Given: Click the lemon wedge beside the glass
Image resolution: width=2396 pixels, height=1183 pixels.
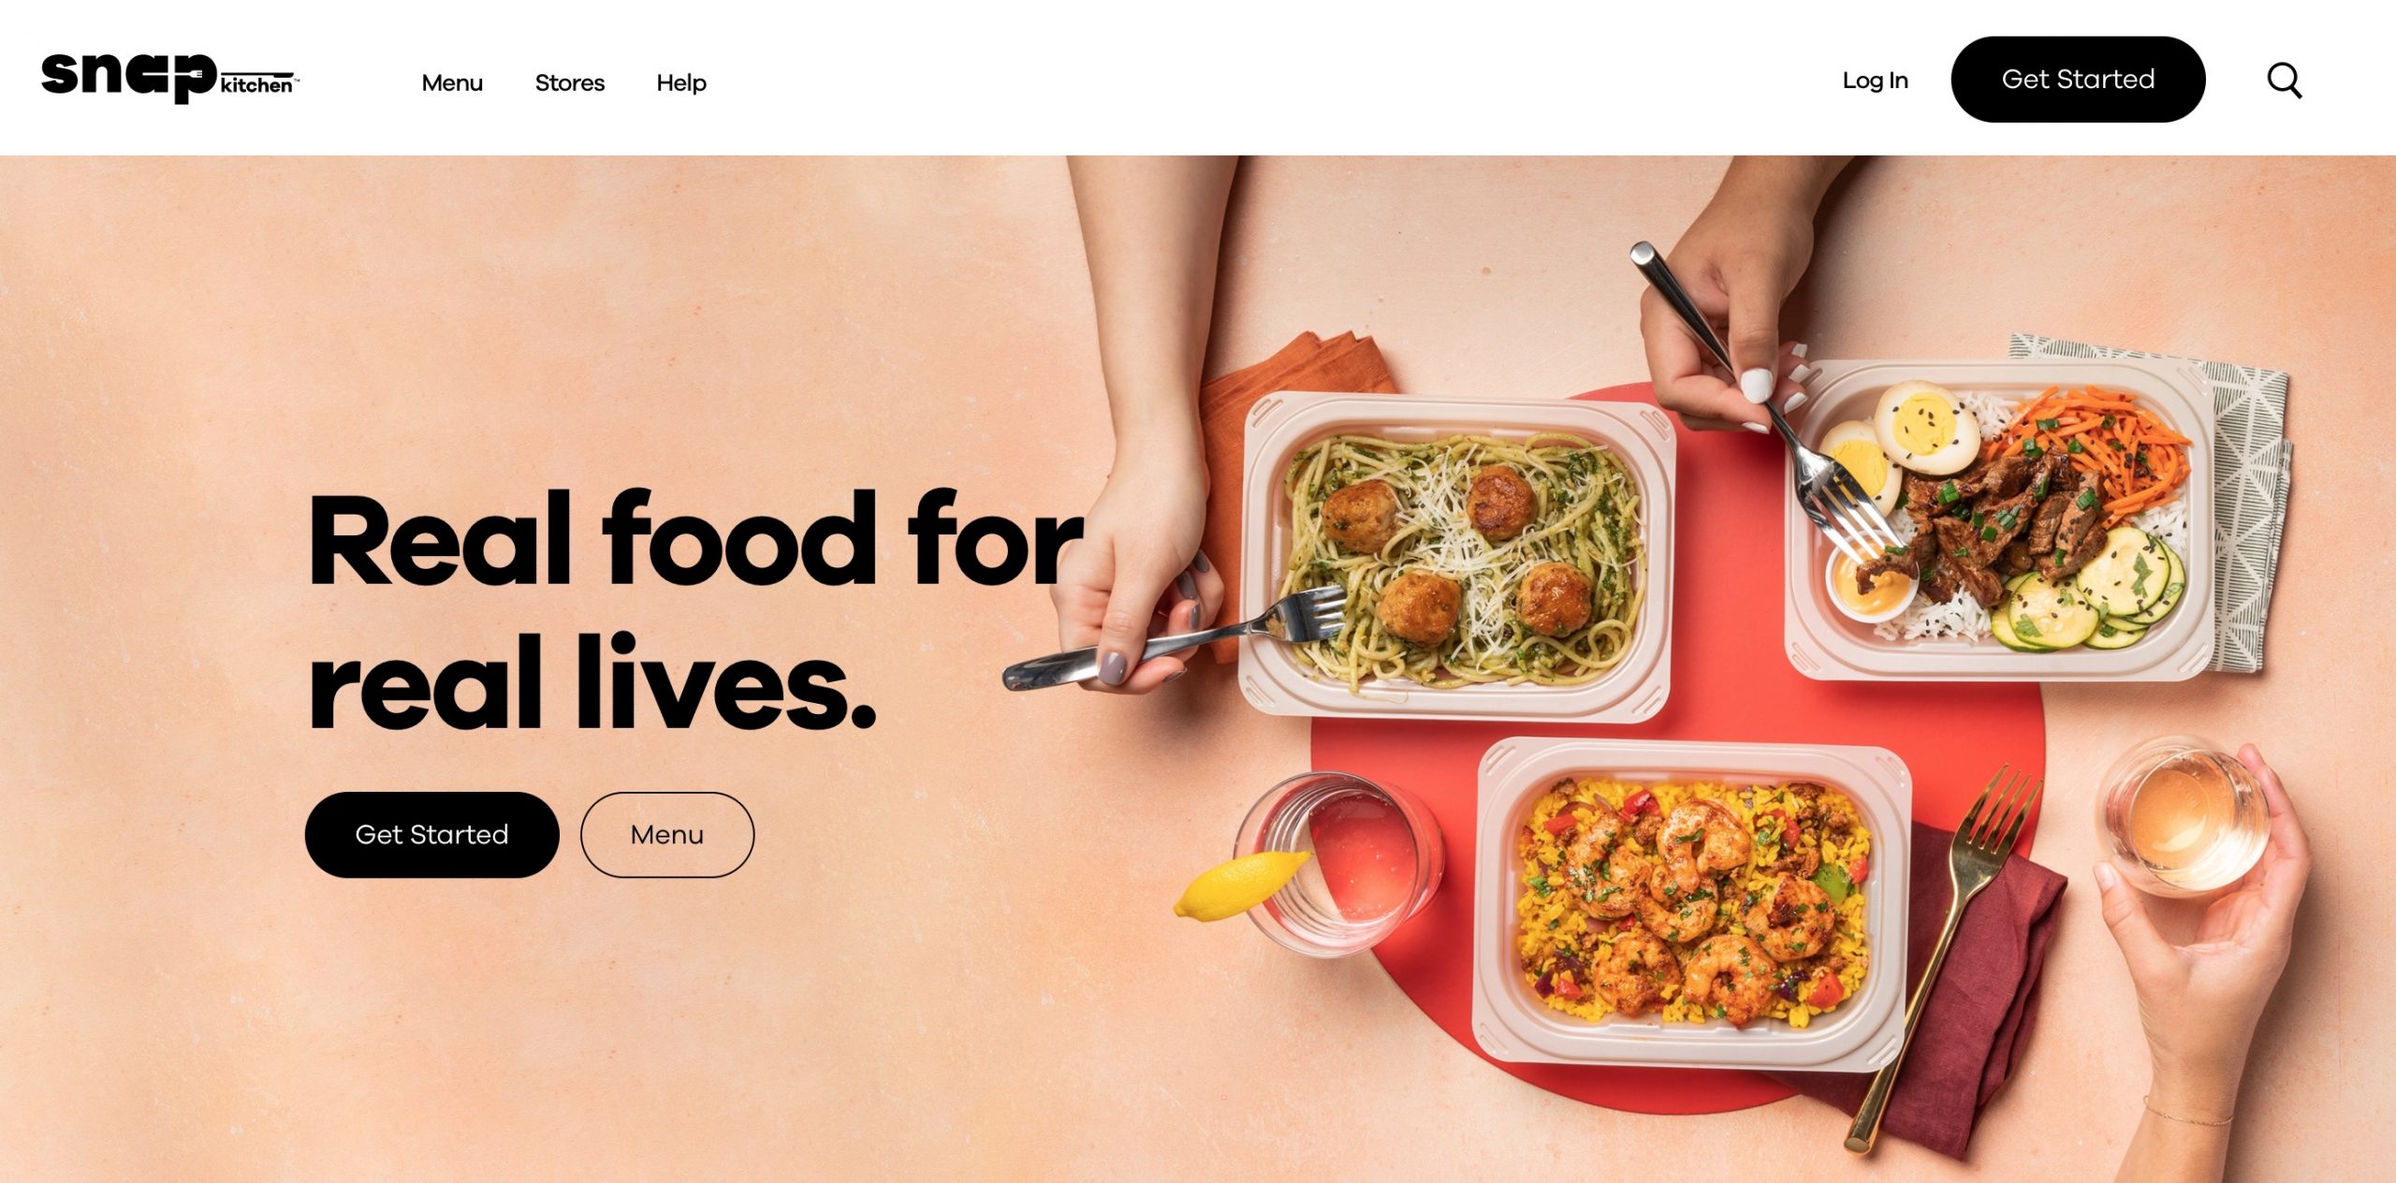Looking at the screenshot, I should click(x=1240, y=885).
